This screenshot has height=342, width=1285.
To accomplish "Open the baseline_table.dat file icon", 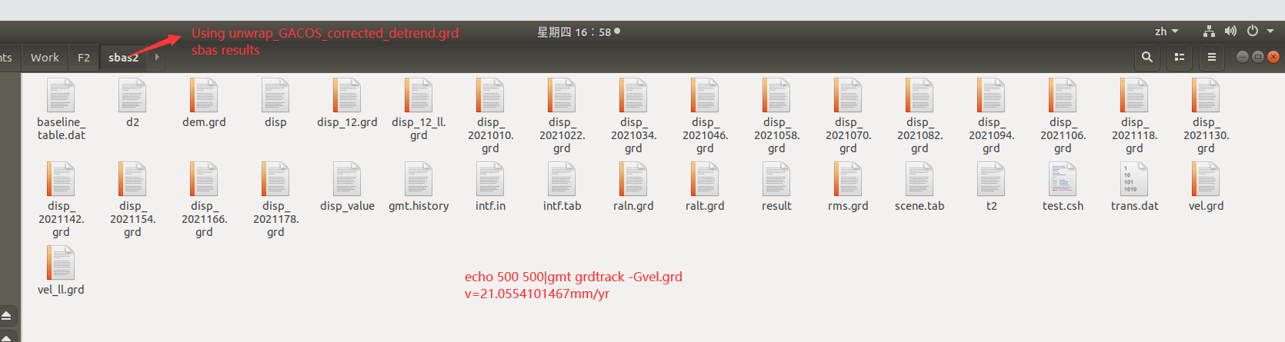I will click(61, 95).
